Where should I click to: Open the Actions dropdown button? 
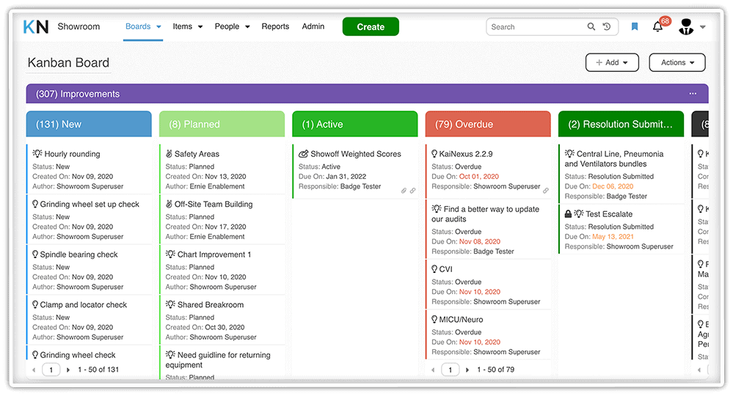pyautogui.click(x=677, y=63)
